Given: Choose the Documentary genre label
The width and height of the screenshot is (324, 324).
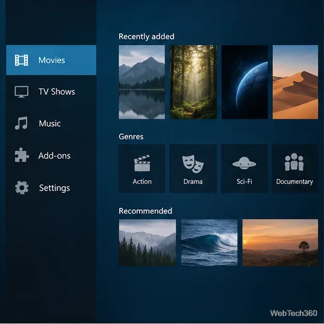Looking at the screenshot, I should click(294, 181).
